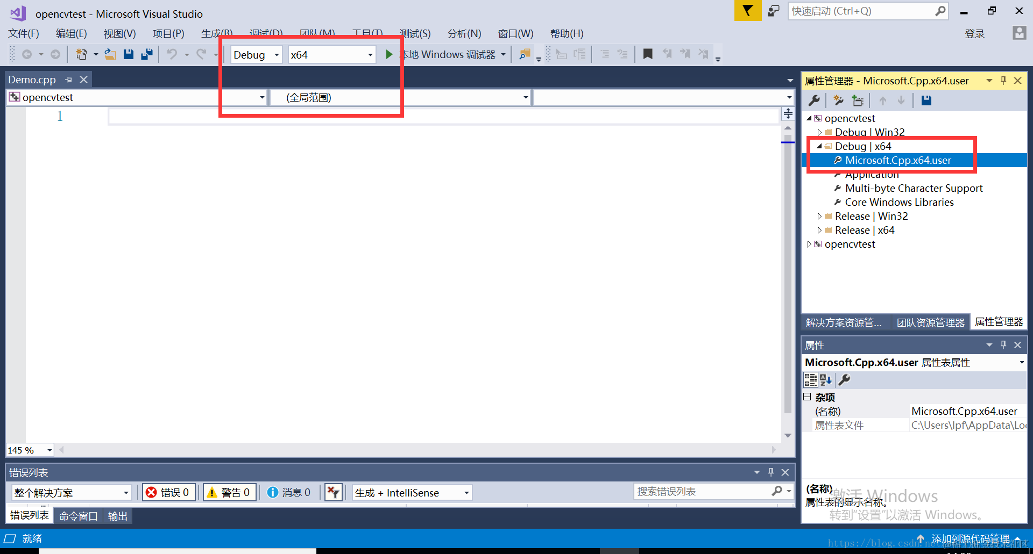Pin the Error List panel
The image size is (1033, 554).
(771, 472)
